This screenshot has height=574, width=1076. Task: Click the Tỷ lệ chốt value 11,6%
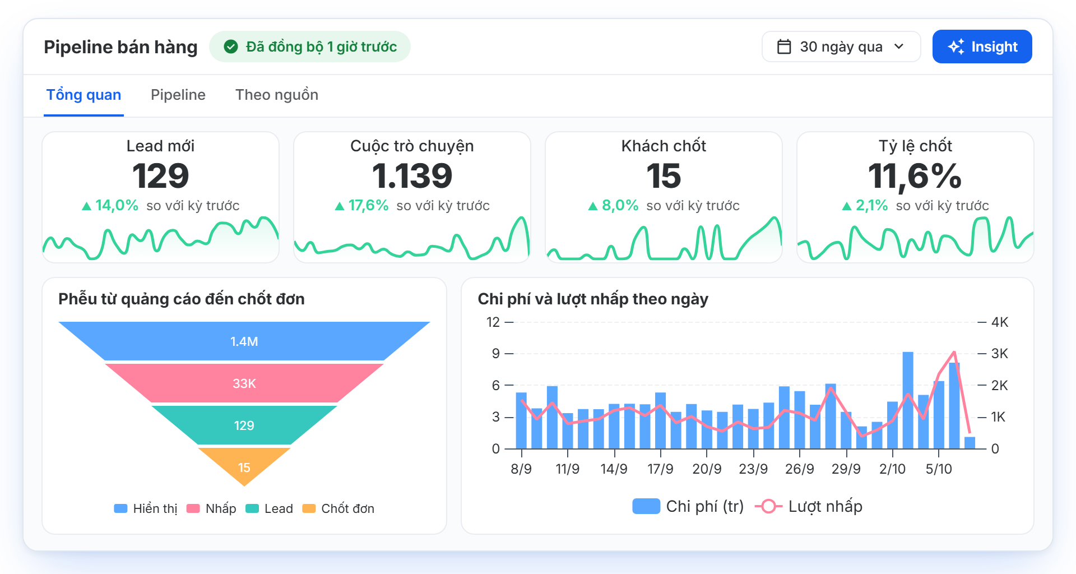915,176
